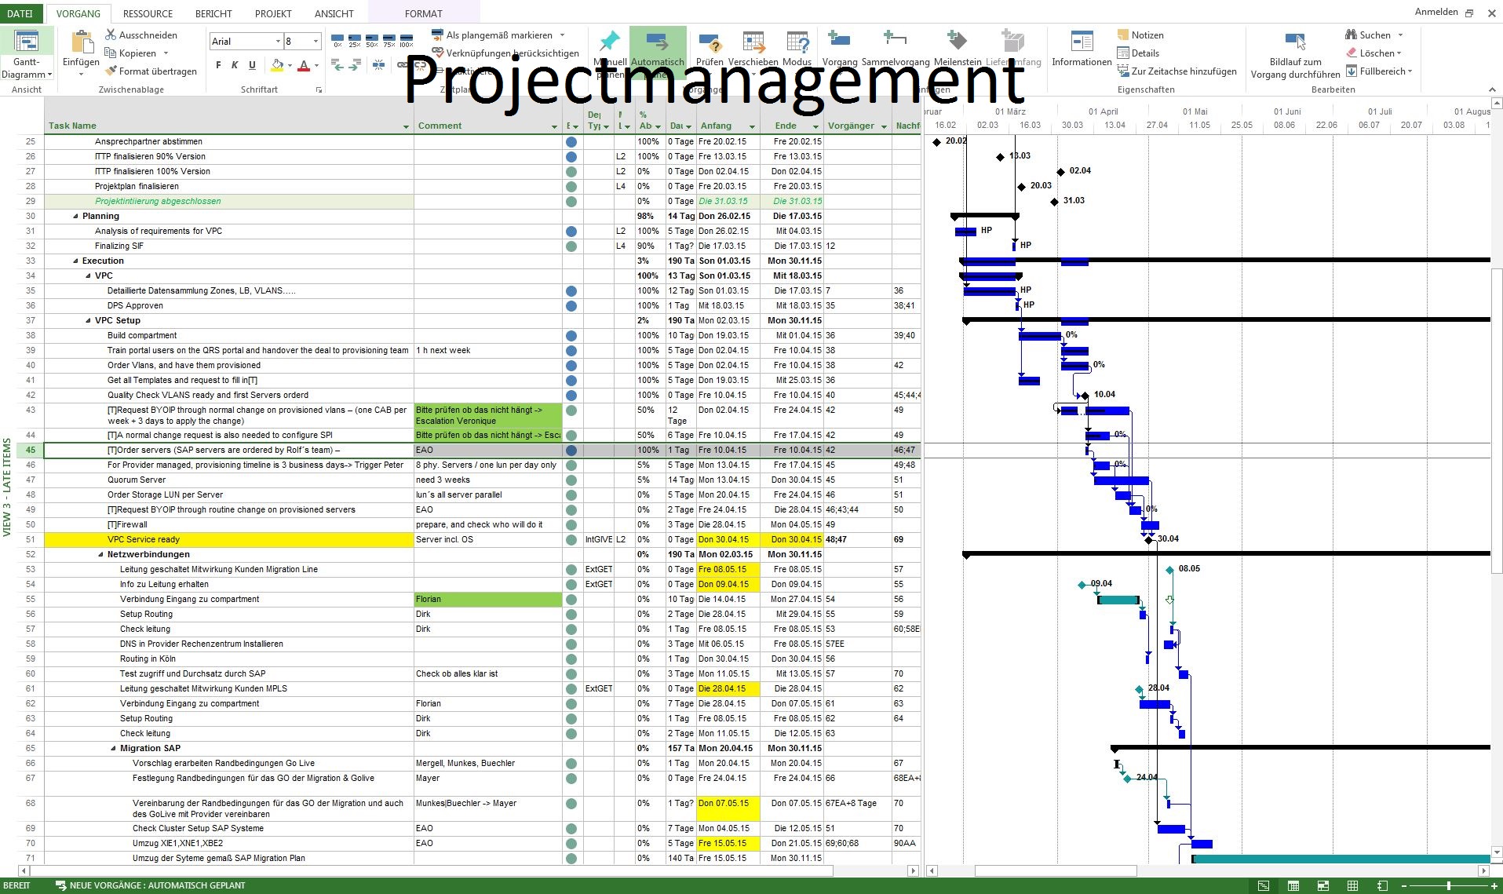Viewport: 1503px width, 894px height.
Task: Select the VPC Service ready task cell
Action: tap(228, 540)
